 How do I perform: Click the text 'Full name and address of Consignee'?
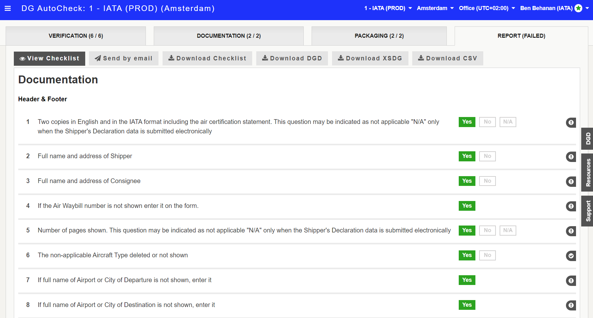pos(89,181)
